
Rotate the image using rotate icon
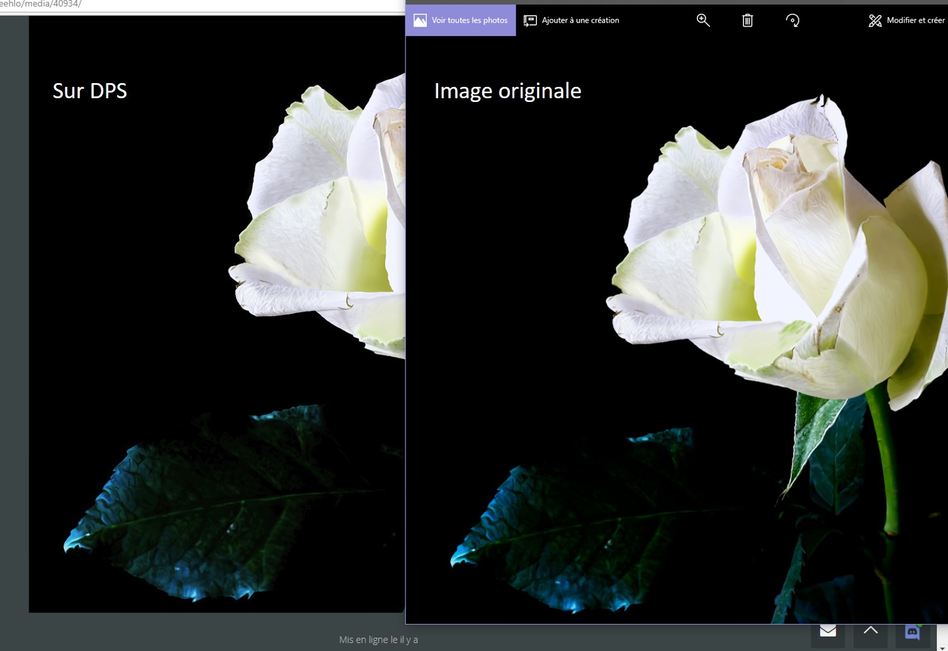coord(793,20)
